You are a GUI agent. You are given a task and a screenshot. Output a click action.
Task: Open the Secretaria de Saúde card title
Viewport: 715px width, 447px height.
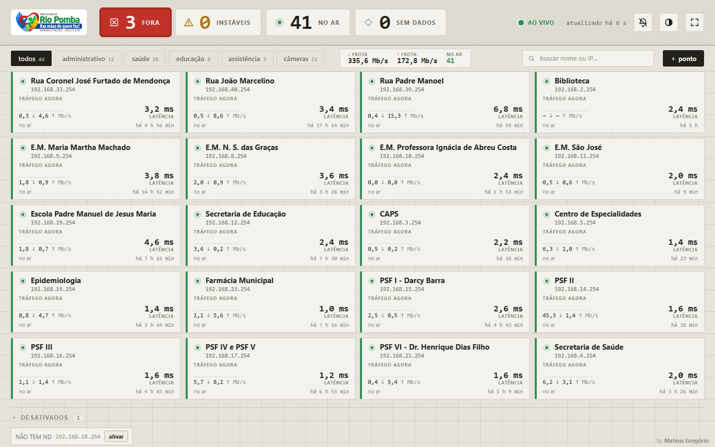coord(589,347)
